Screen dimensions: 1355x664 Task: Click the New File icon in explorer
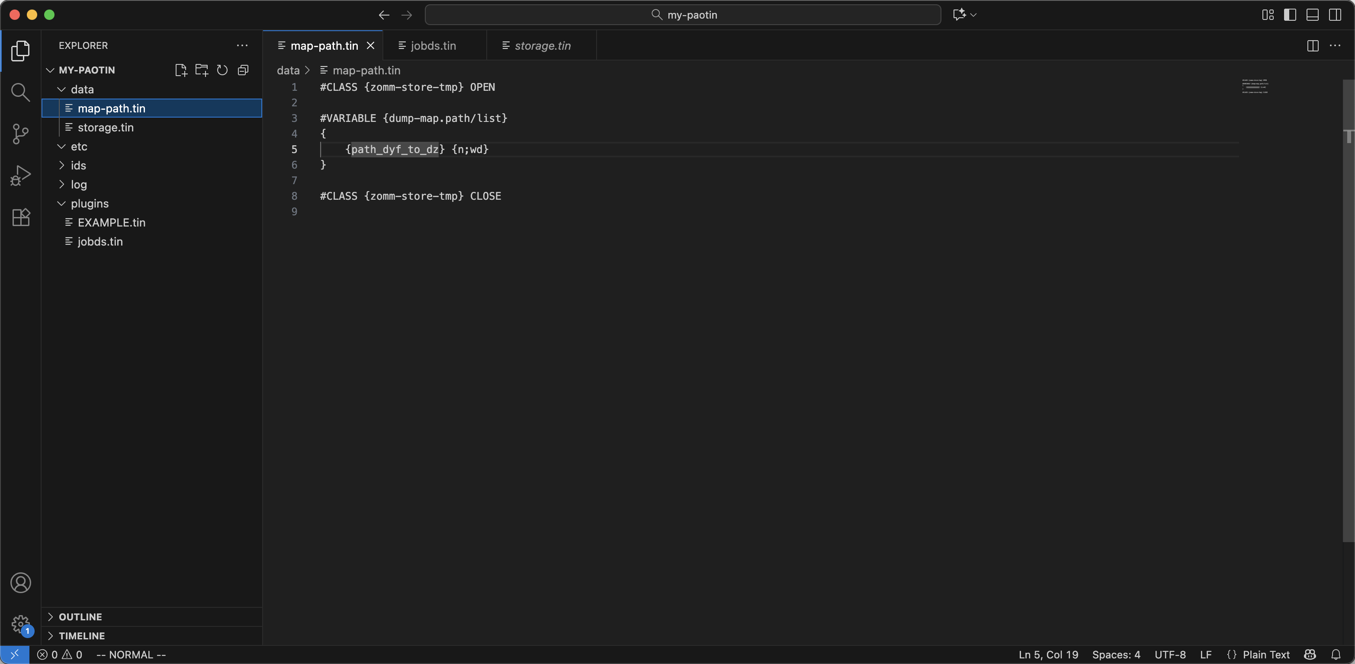(180, 70)
